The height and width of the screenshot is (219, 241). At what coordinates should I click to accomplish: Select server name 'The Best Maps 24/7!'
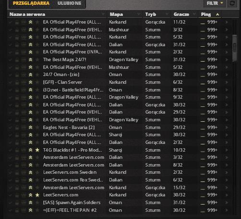point(65,60)
